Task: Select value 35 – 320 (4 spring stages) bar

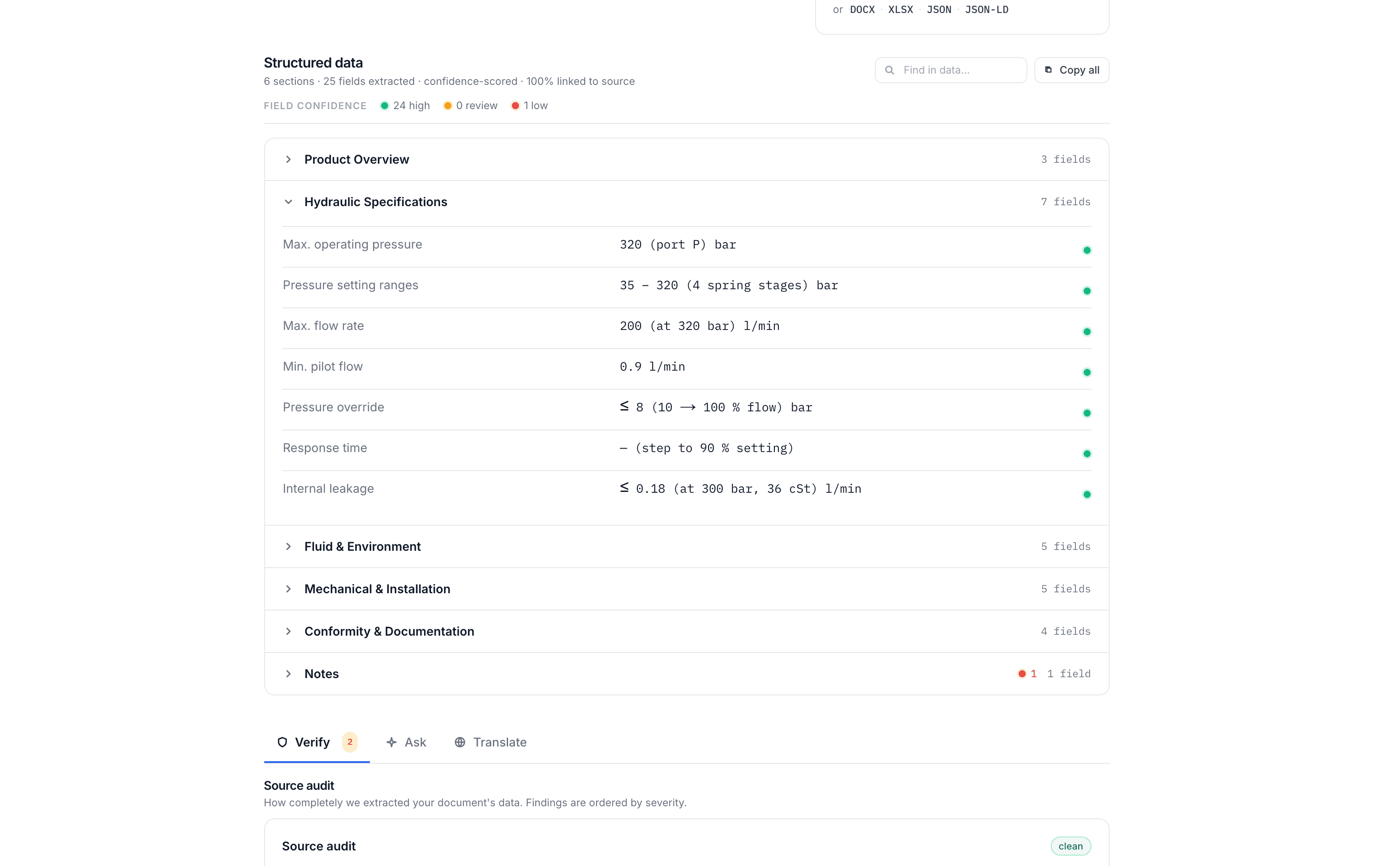Action: (x=729, y=285)
